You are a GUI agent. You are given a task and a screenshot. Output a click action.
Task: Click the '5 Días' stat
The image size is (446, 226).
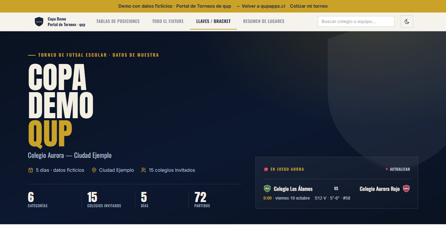[145, 200]
